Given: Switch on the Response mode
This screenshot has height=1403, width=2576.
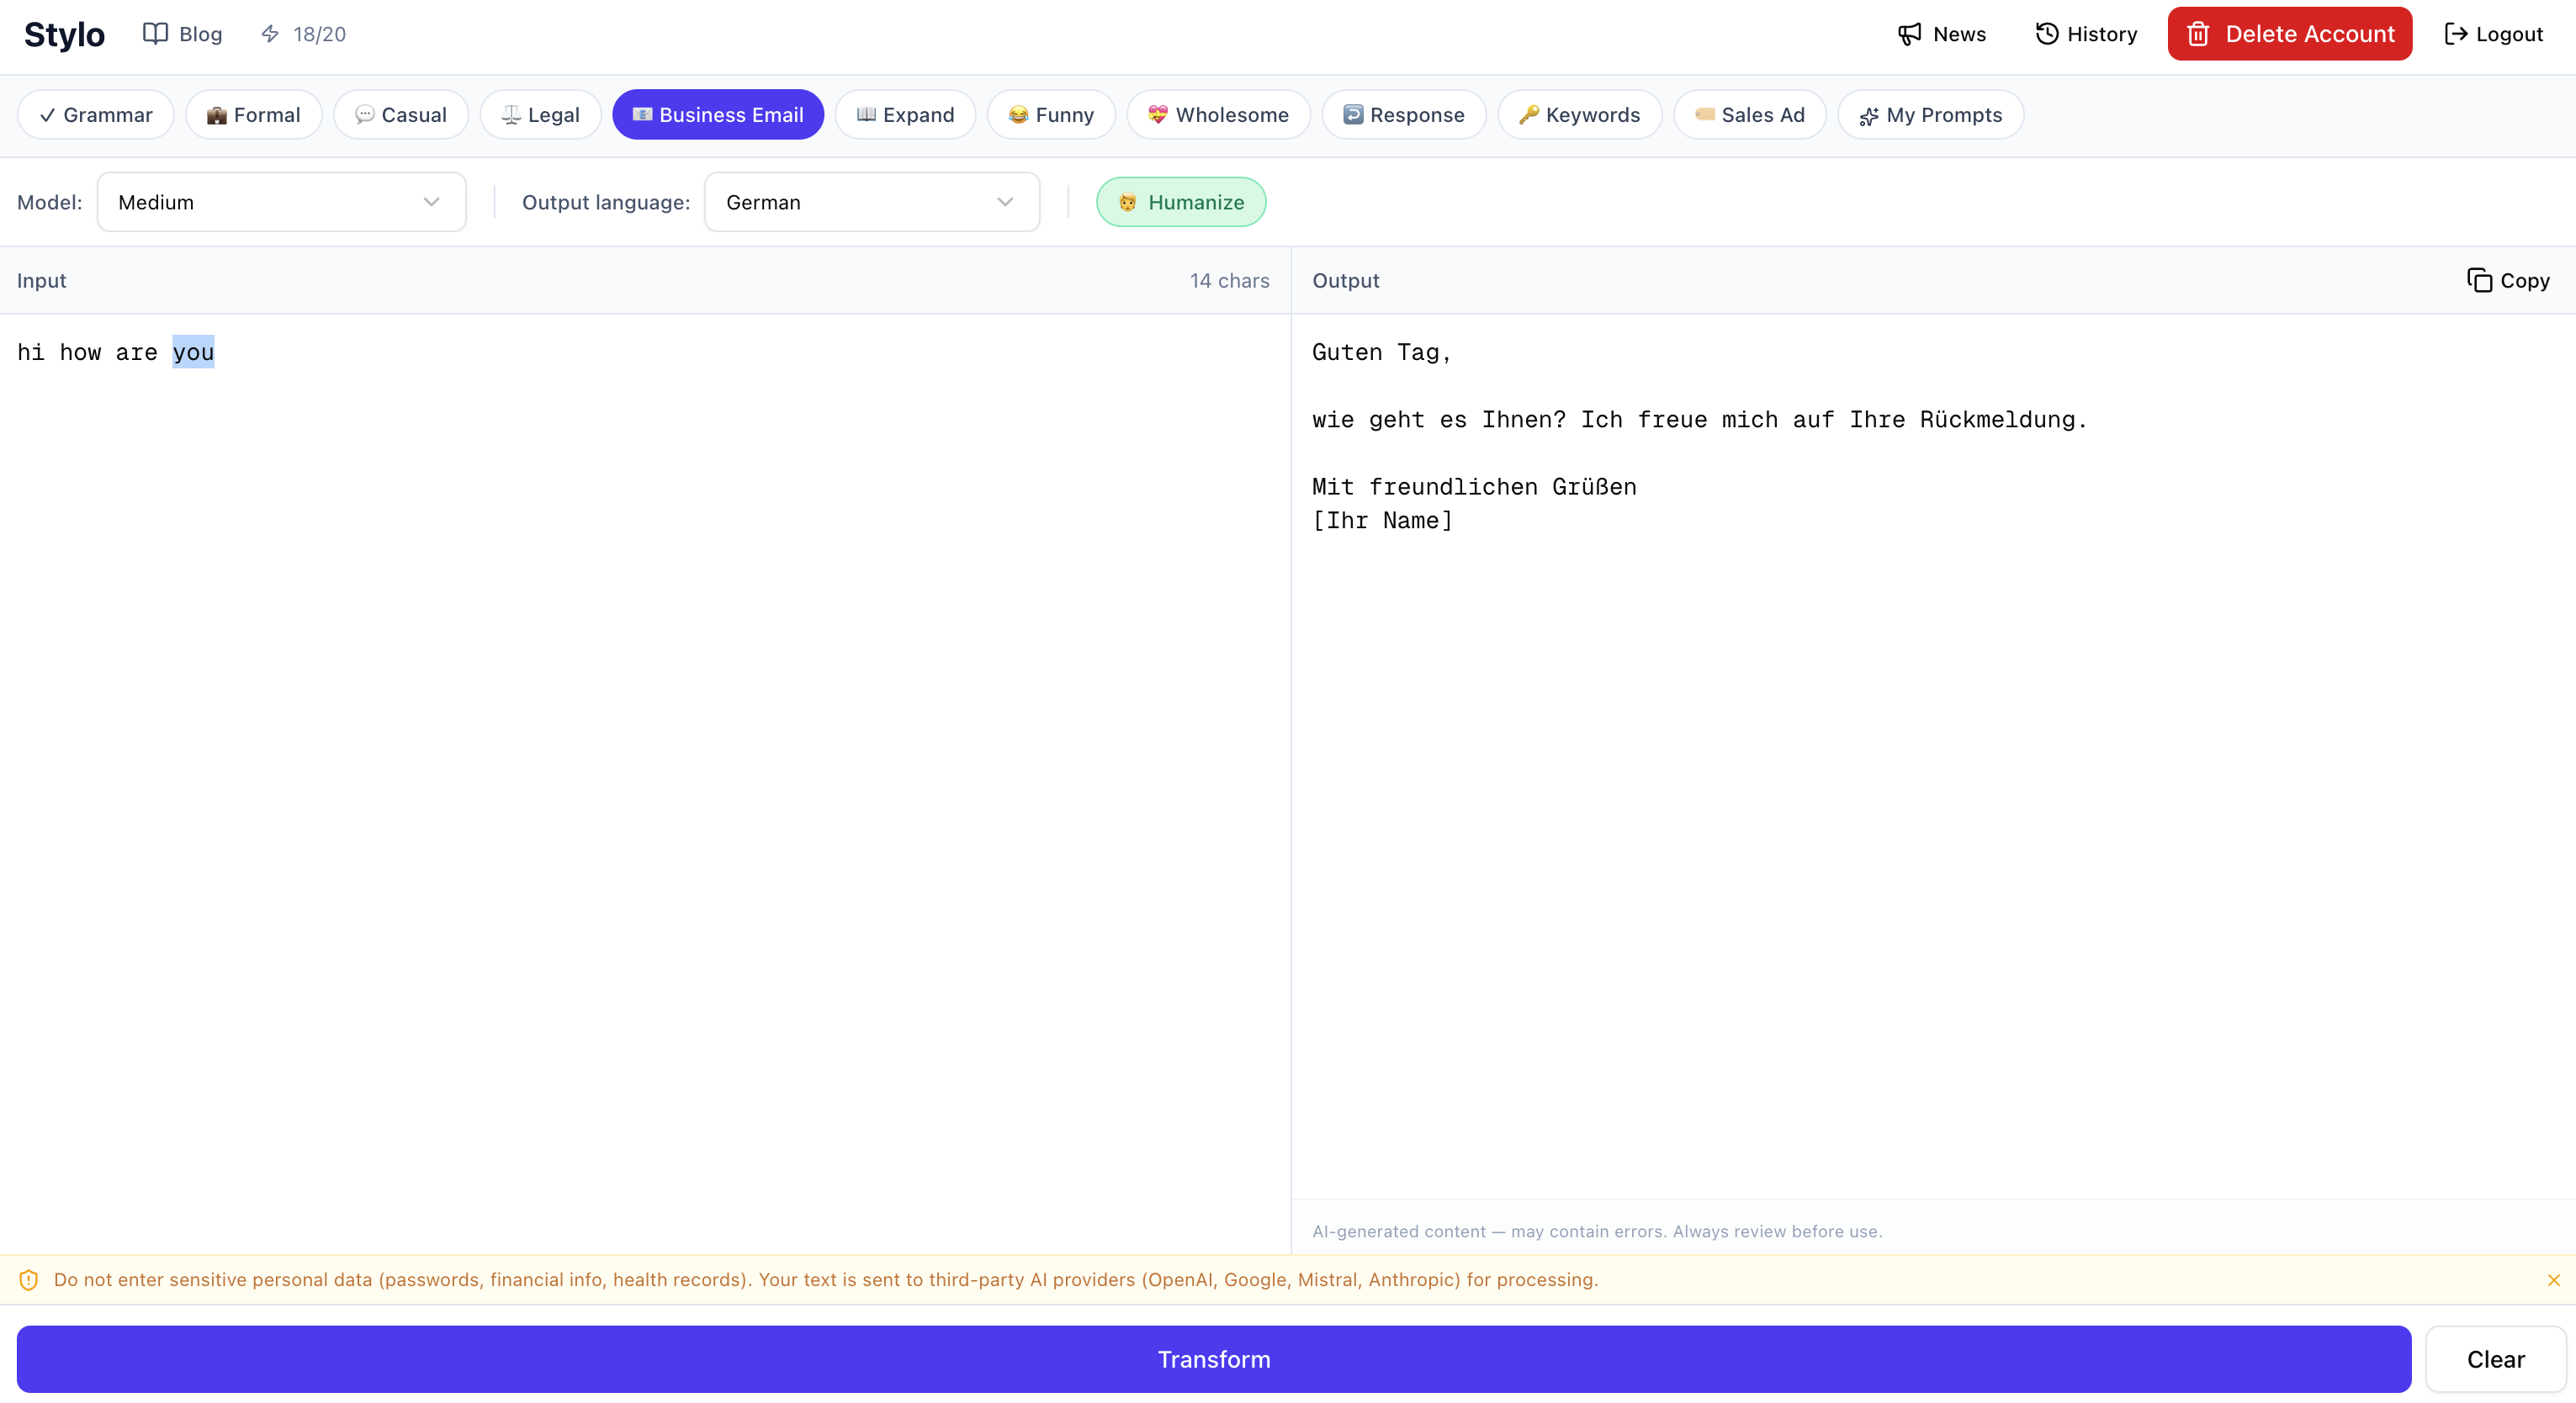Looking at the screenshot, I should (1403, 114).
